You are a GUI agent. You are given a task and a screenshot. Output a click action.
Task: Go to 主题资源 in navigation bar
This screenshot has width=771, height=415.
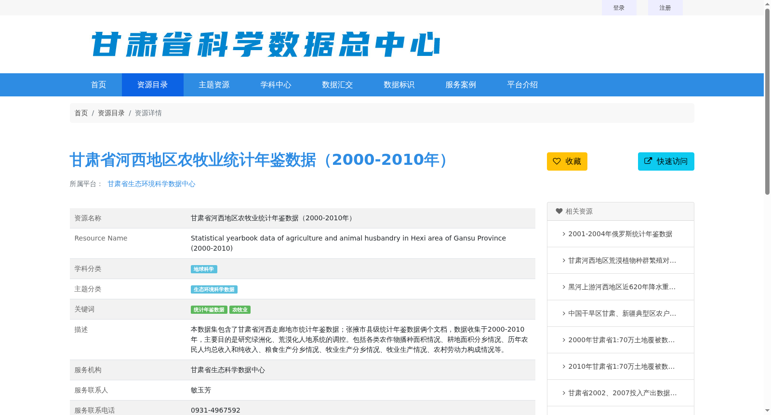click(x=214, y=85)
